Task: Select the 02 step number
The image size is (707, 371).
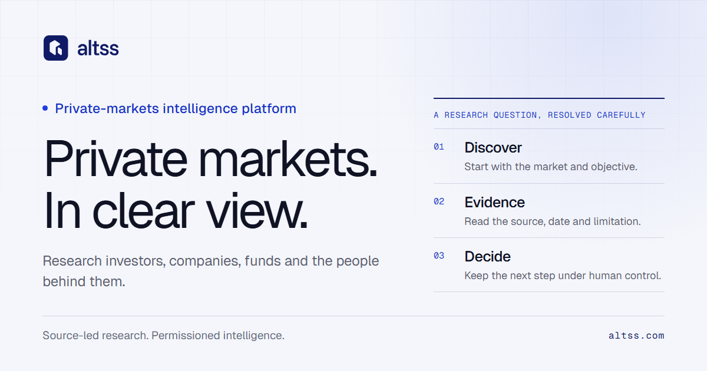Action: (439, 201)
